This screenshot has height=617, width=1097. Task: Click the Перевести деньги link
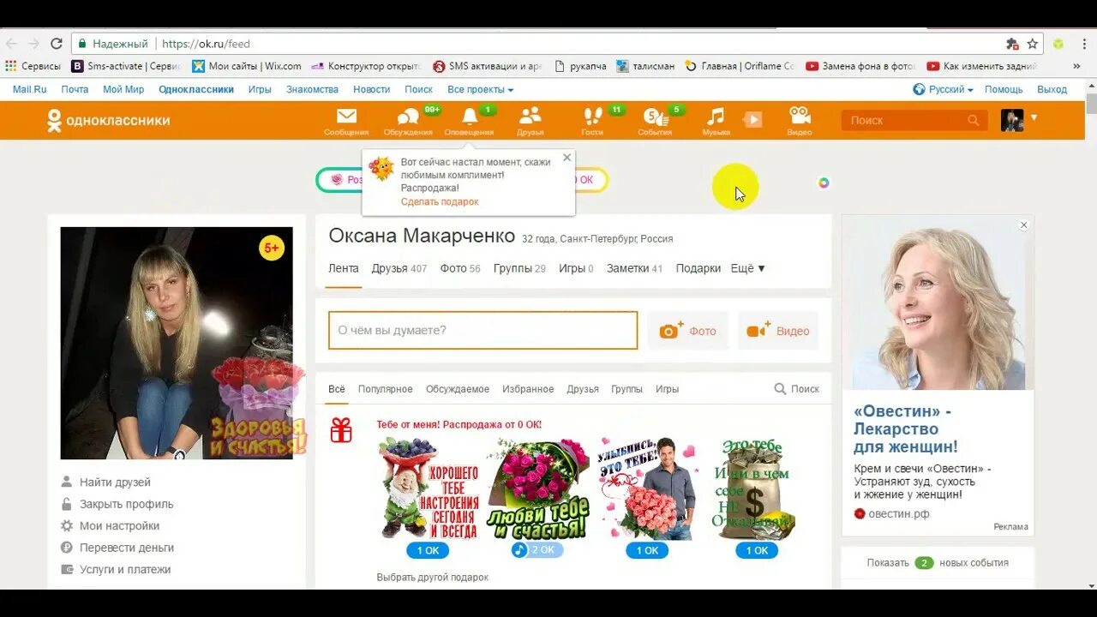click(127, 548)
